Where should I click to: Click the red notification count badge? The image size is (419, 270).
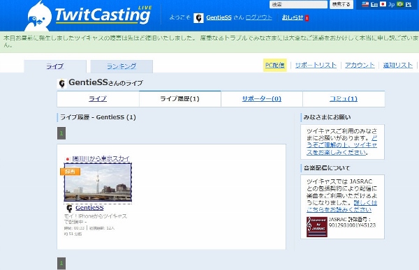coord(307,18)
